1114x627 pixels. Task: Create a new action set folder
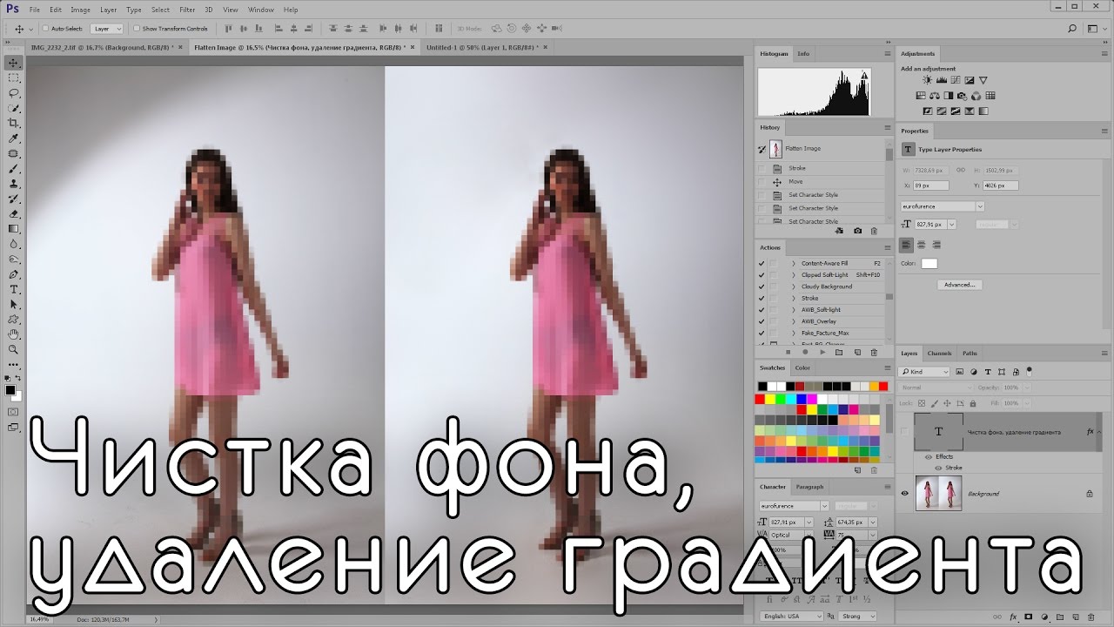[x=839, y=352]
